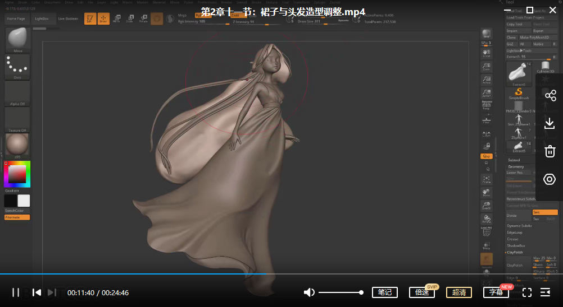Click the share icon
The image size is (563, 307).
coord(550,95)
